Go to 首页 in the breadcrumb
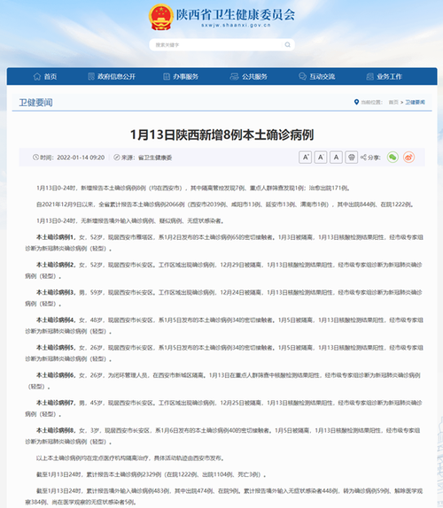Image resolution: width=443 pixels, height=508 pixels. (393, 102)
